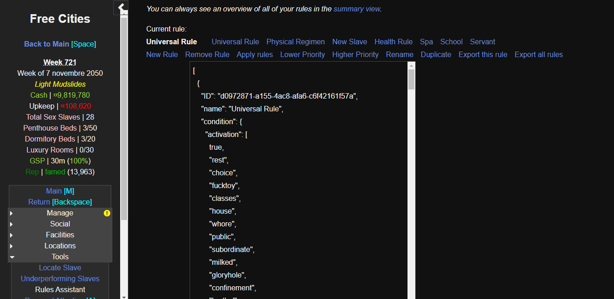Expand the Social menu section
The image size is (614, 299).
(60, 224)
